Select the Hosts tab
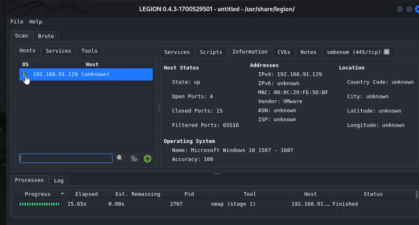The height and width of the screenshot is (225, 419). [x=27, y=50]
